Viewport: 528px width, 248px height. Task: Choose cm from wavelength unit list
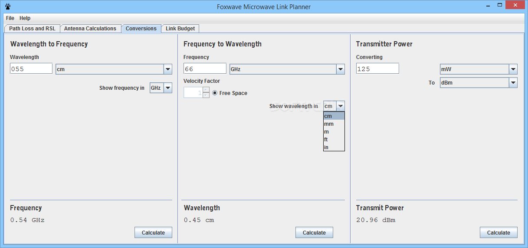(334, 116)
